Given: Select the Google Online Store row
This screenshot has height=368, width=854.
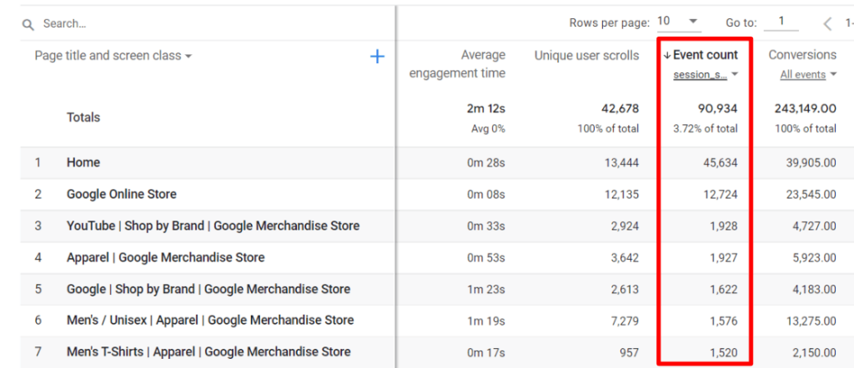Looking at the screenshot, I should [x=122, y=194].
